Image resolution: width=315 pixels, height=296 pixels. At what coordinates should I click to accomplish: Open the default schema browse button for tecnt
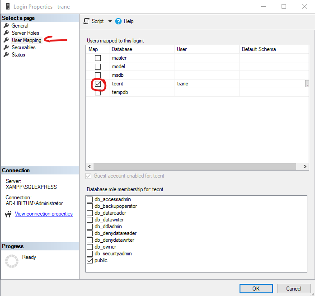[x=307, y=84]
